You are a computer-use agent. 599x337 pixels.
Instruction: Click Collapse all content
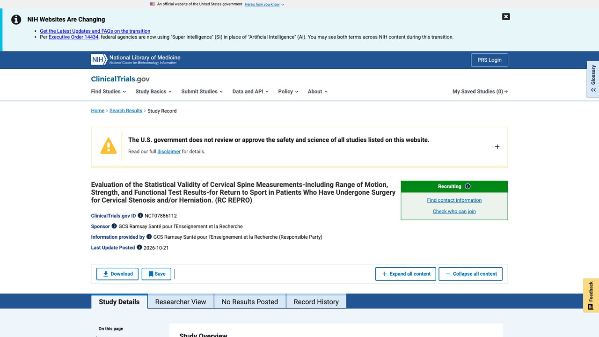click(471, 274)
